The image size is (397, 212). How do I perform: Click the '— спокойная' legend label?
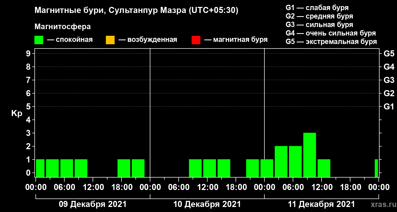point(70,40)
